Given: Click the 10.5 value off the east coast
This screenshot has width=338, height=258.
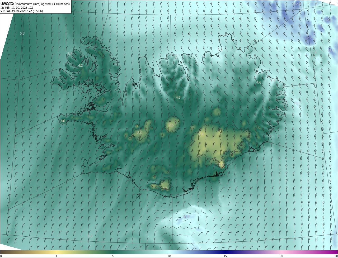Looking at the screenshot, I should coord(297,103).
